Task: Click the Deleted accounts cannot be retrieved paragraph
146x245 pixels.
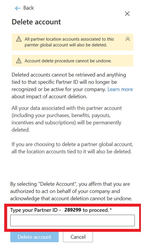Action: (72, 86)
